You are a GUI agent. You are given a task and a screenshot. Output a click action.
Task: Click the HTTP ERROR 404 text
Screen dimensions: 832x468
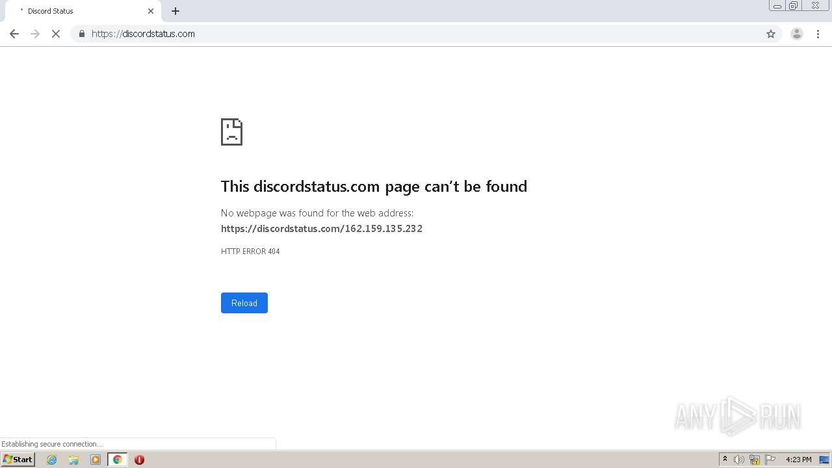pyautogui.click(x=250, y=252)
